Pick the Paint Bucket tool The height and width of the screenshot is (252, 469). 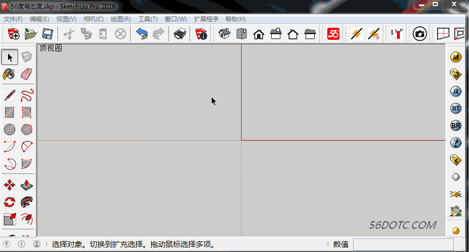[x=10, y=75]
